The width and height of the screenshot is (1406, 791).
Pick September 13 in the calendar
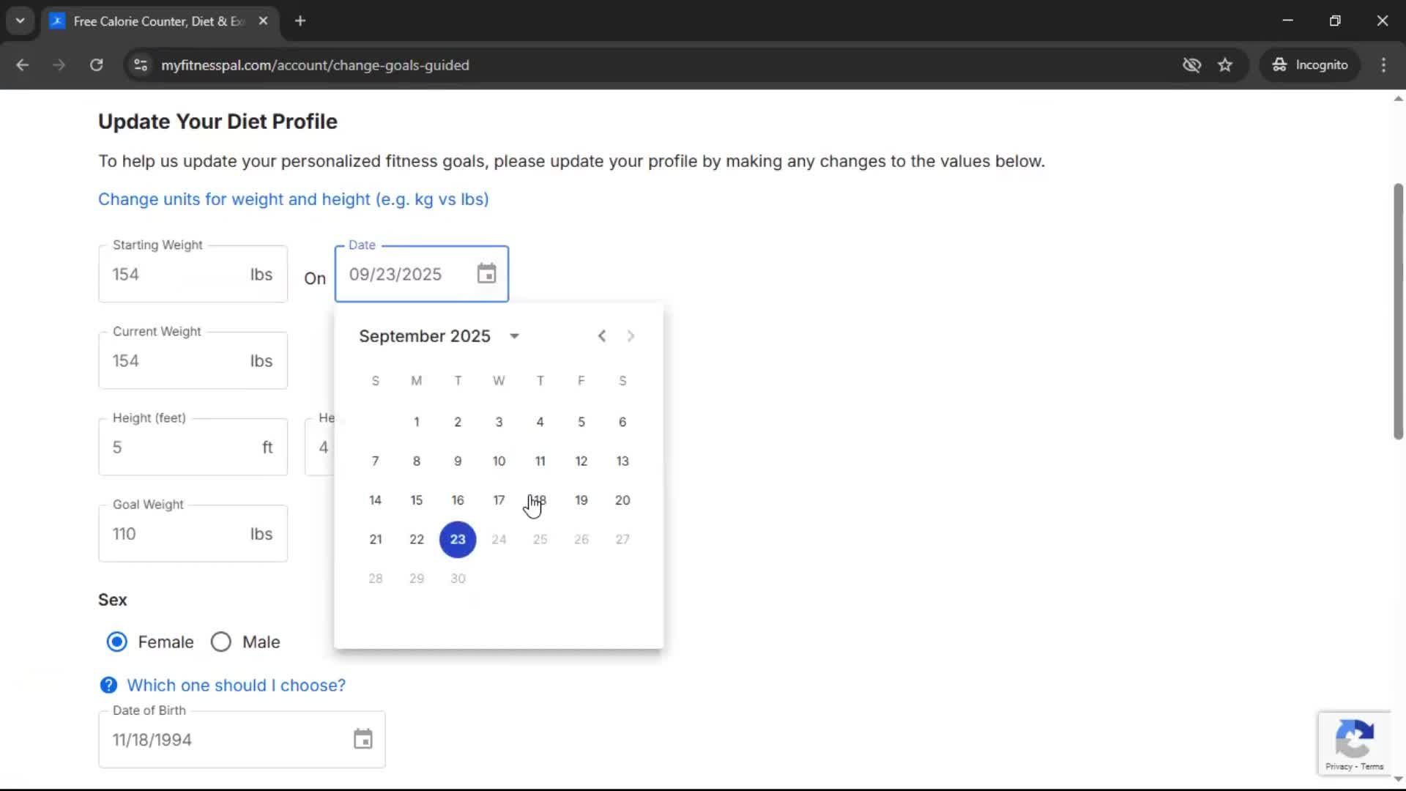tap(622, 461)
